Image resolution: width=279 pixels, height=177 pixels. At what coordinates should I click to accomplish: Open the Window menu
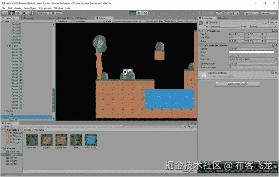tap(58, 8)
